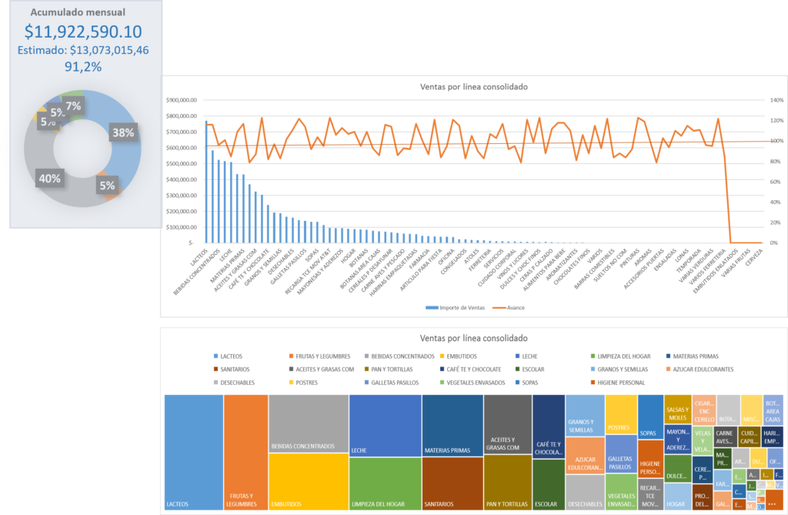Click the HOGAR treemap tile
Screen dimensions: 788x515
click(x=676, y=502)
